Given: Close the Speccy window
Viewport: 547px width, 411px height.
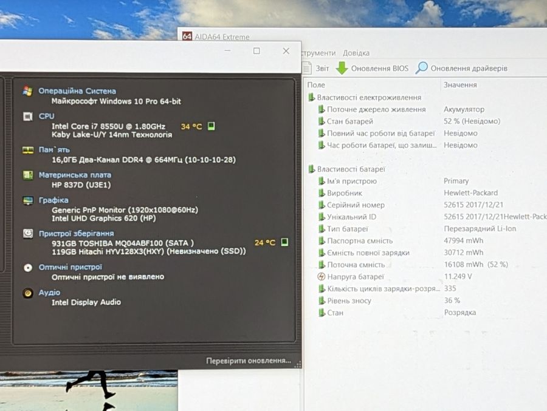Looking at the screenshot, I should click(x=286, y=51).
